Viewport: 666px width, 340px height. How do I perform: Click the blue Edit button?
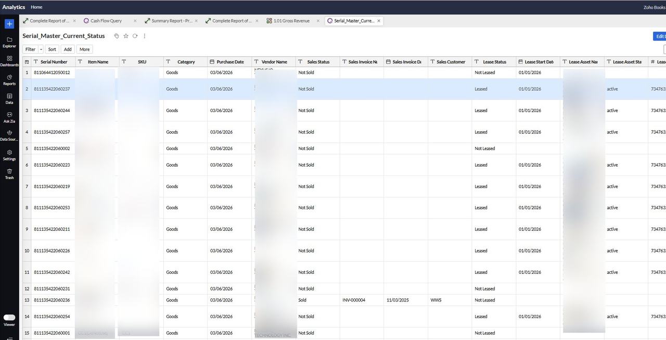tap(660, 36)
